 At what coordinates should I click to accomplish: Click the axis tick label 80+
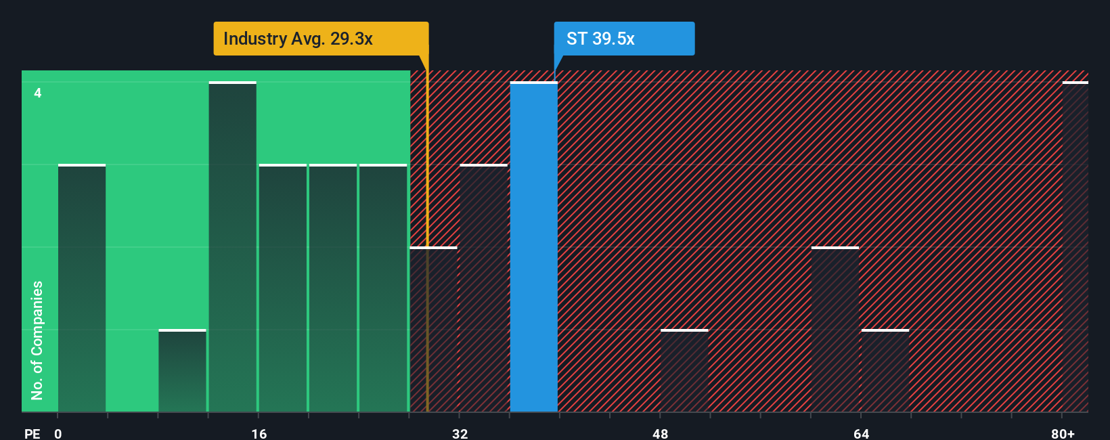pos(1063,433)
